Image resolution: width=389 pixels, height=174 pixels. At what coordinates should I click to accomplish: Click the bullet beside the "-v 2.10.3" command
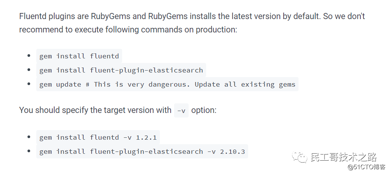tap(29, 151)
